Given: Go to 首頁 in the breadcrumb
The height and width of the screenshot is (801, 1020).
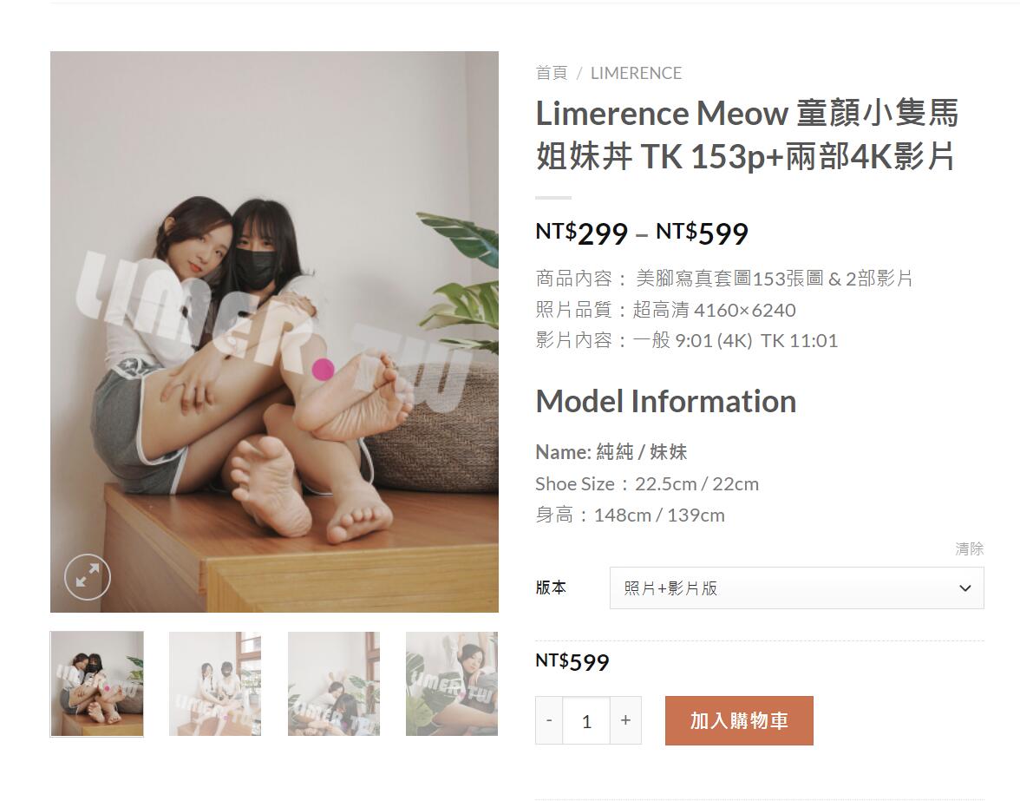Looking at the screenshot, I should point(552,73).
